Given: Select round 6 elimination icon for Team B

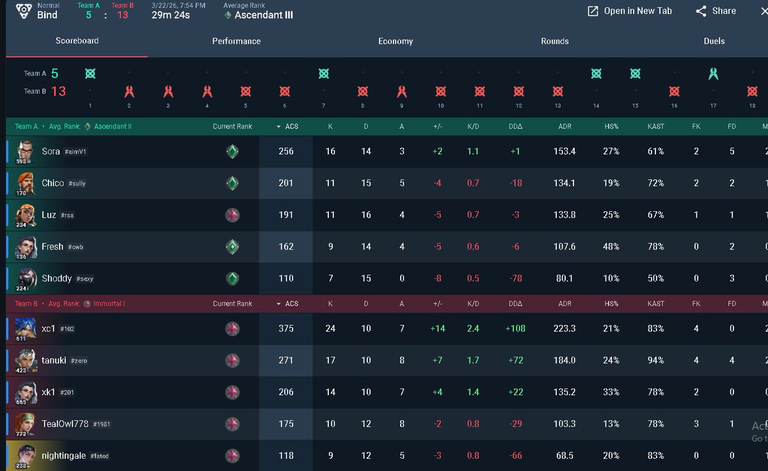Looking at the screenshot, I should click(285, 92).
